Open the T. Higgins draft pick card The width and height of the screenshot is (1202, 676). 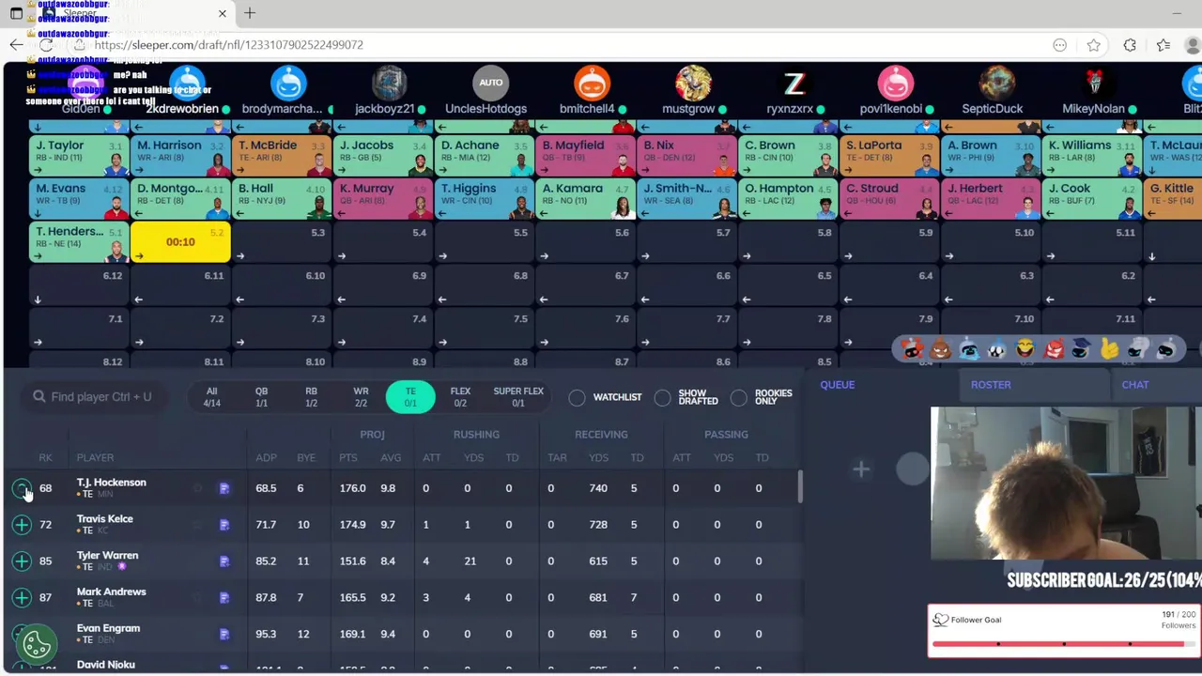485,199
